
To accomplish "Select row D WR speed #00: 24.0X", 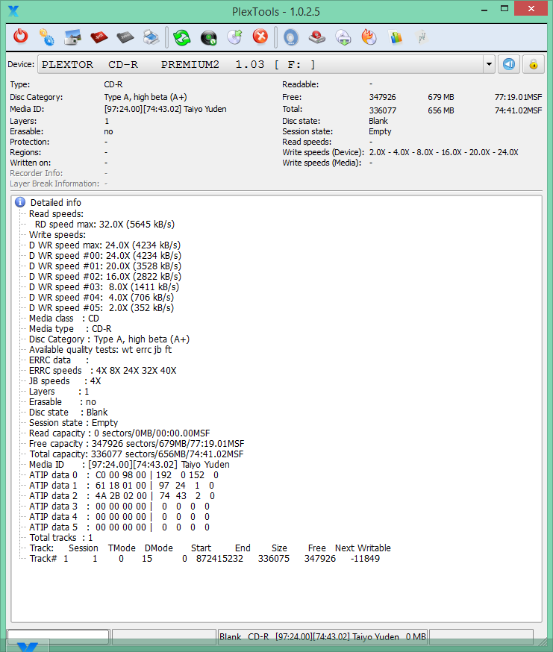I will tap(105, 255).
